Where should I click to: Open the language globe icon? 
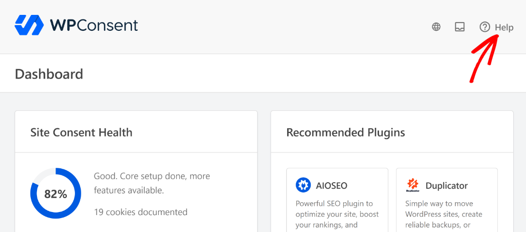(436, 27)
